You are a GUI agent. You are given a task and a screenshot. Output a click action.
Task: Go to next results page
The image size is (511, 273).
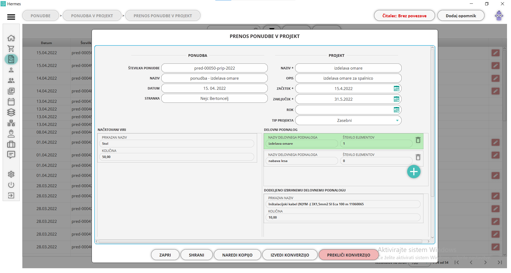tap(485, 262)
